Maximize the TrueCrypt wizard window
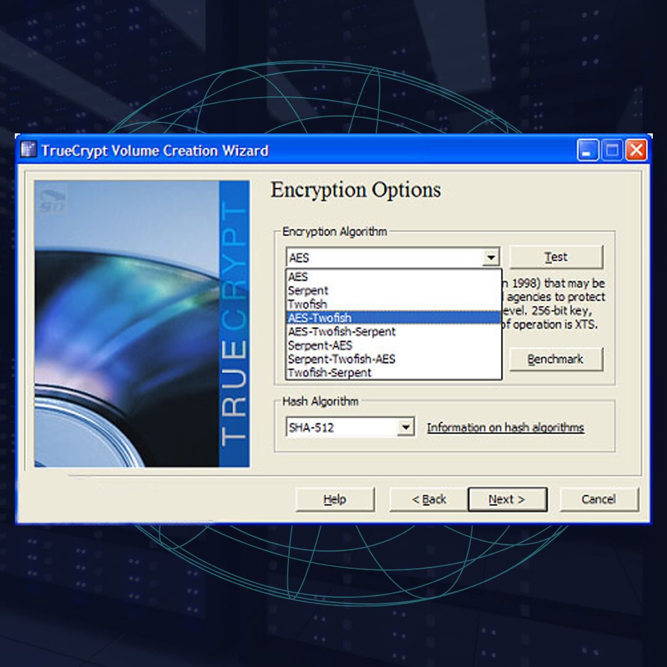667x667 pixels. [611, 150]
